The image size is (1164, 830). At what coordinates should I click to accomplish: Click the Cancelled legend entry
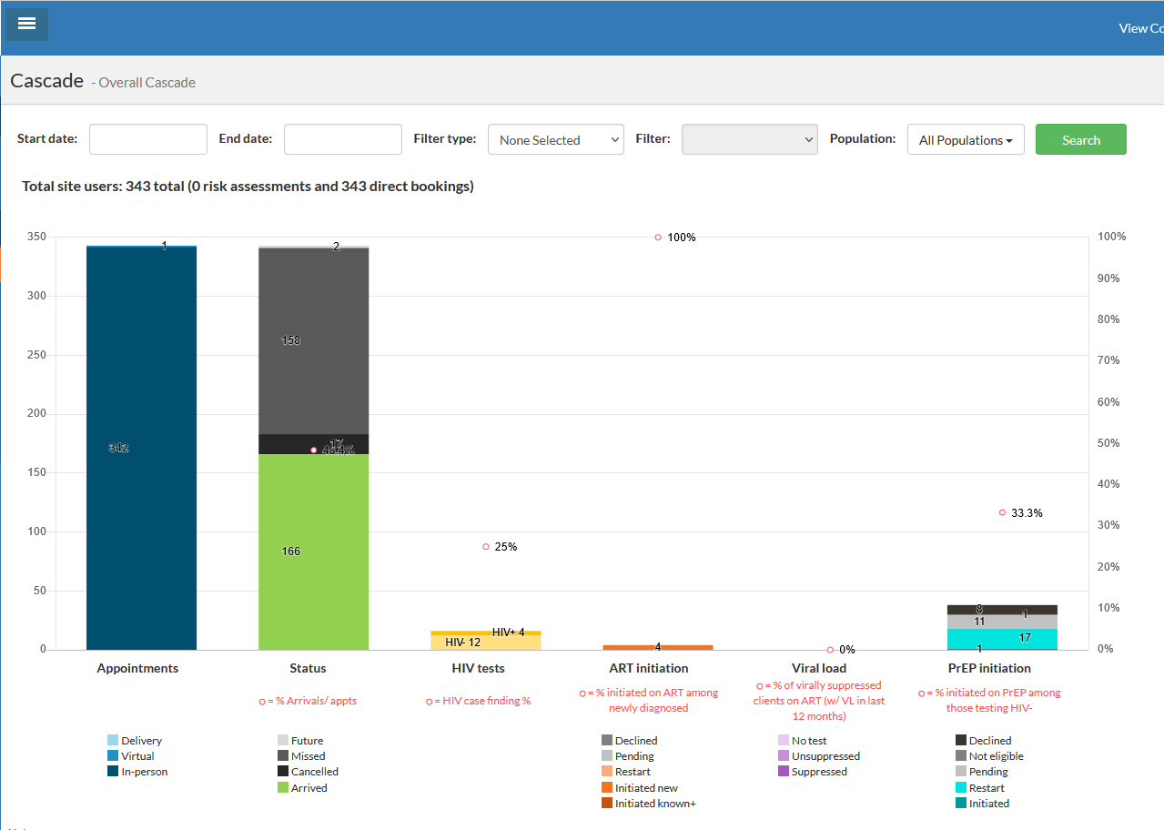(x=314, y=772)
